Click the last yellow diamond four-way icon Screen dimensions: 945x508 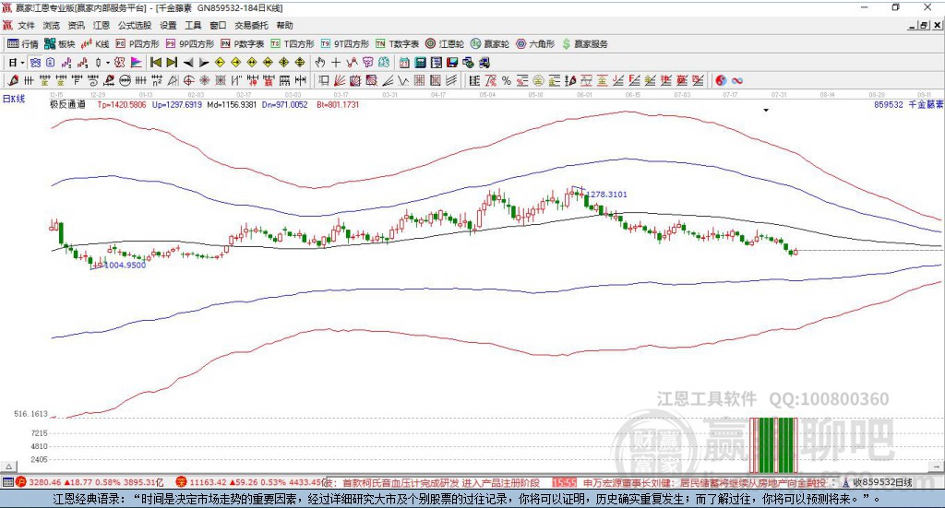[x=300, y=63]
